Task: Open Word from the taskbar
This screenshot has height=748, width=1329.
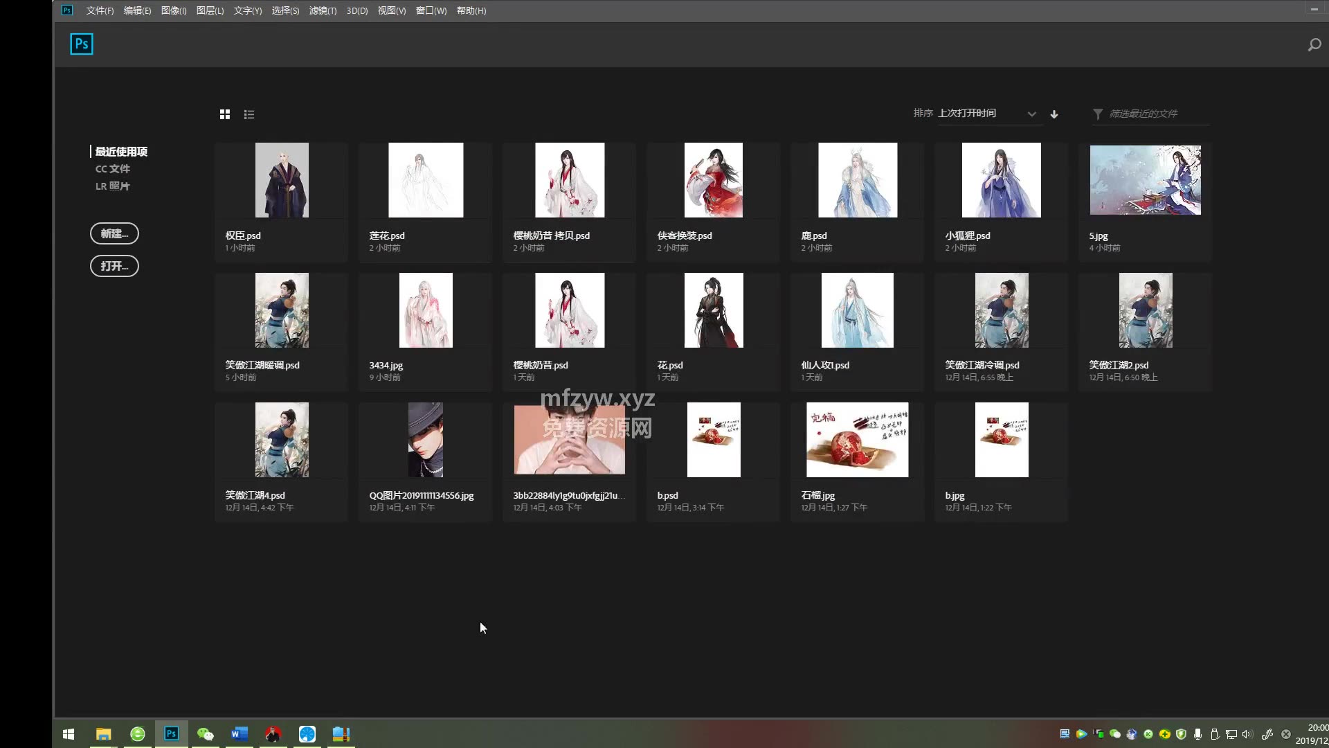Action: click(239, 734)
